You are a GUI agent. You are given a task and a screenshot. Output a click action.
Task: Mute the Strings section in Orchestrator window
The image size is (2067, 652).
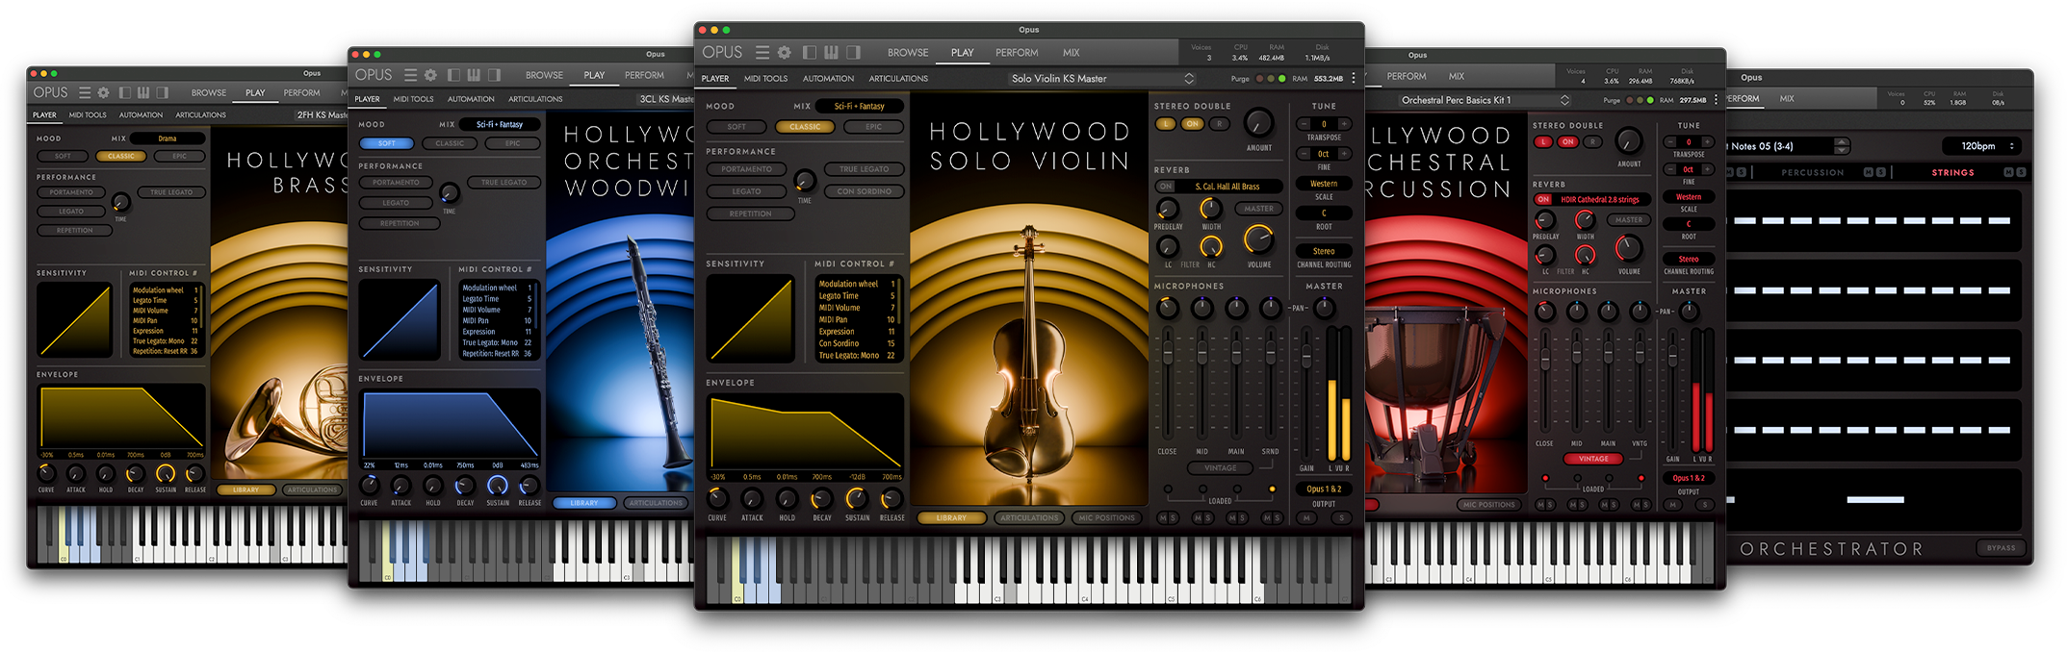pos(2009,172)
